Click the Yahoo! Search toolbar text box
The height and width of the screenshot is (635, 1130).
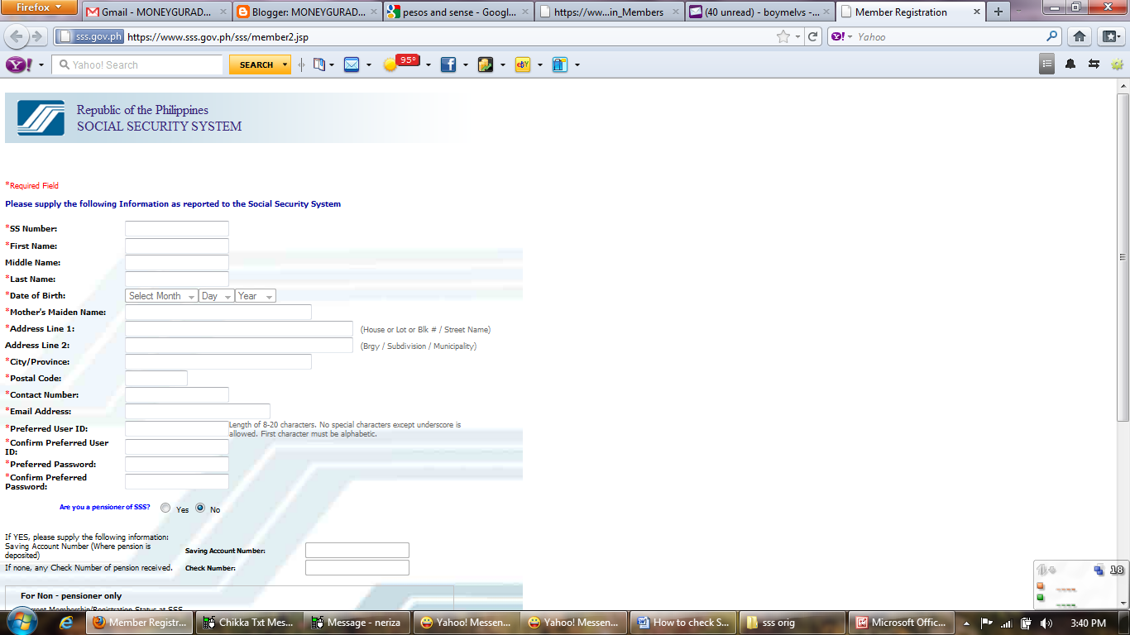tap(137, 64)
